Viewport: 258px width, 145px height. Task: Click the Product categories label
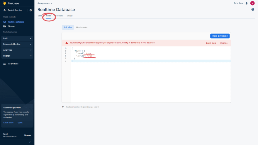point(10,32)
